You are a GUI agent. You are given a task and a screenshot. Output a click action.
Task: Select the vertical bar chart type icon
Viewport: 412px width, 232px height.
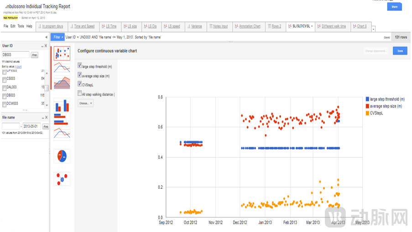[x=62, y=105]
